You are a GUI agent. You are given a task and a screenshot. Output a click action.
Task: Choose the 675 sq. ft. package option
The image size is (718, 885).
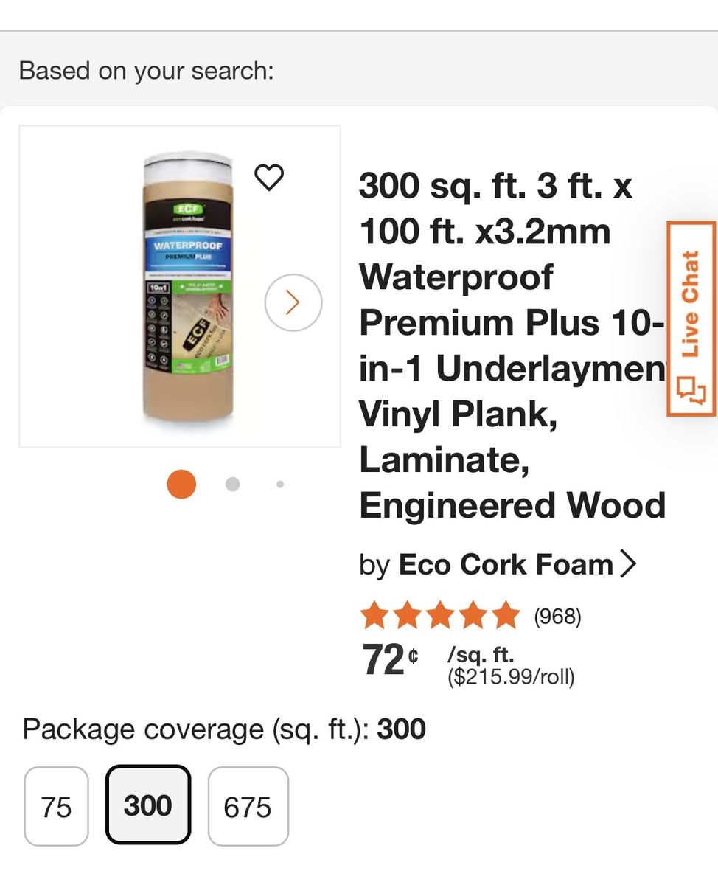[x=248, y=806]
